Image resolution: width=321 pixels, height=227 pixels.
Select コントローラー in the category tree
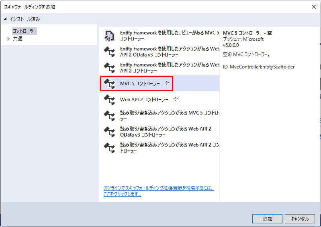click(25, 31)
